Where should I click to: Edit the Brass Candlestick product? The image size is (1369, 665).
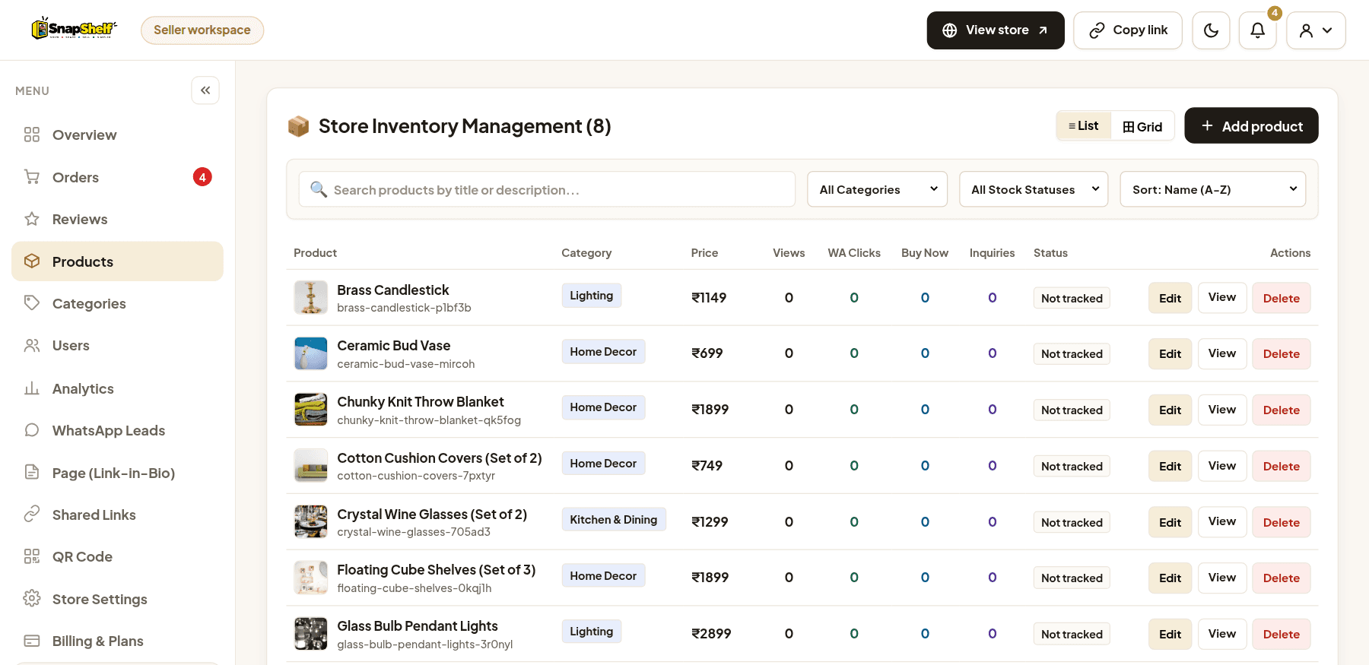click(1170, 298)
